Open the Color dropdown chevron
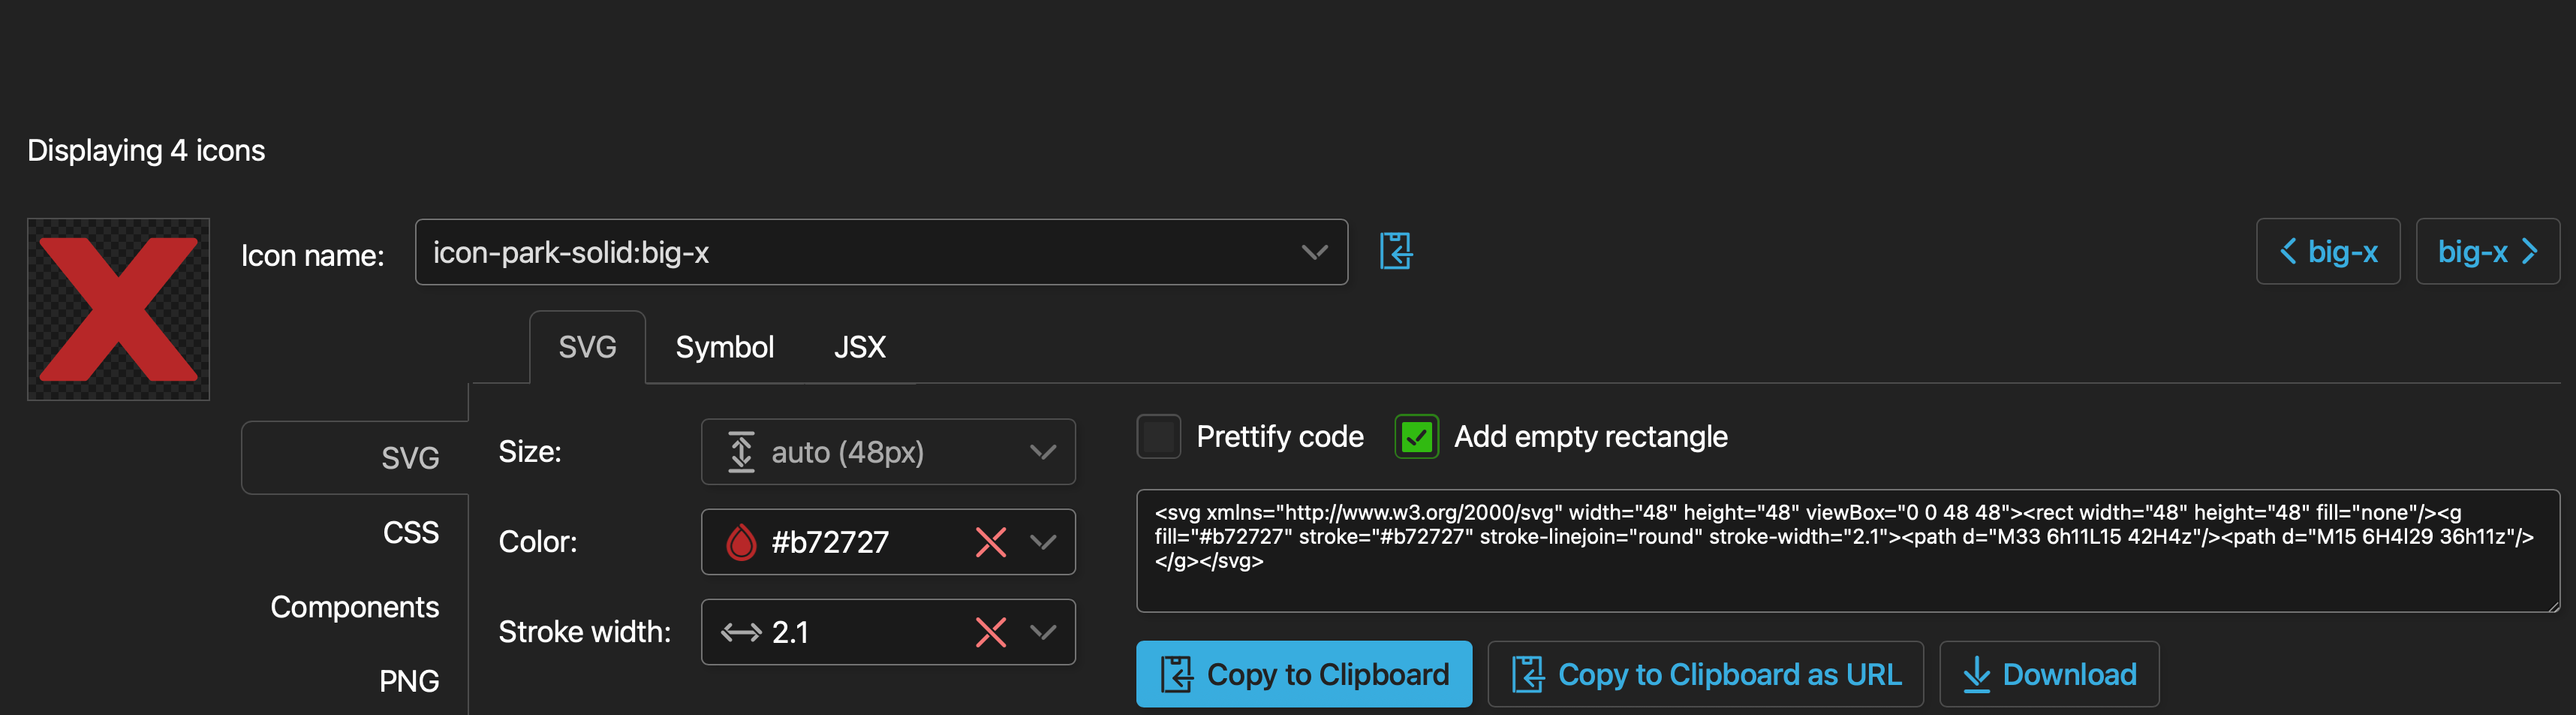 click(1043, 542)
